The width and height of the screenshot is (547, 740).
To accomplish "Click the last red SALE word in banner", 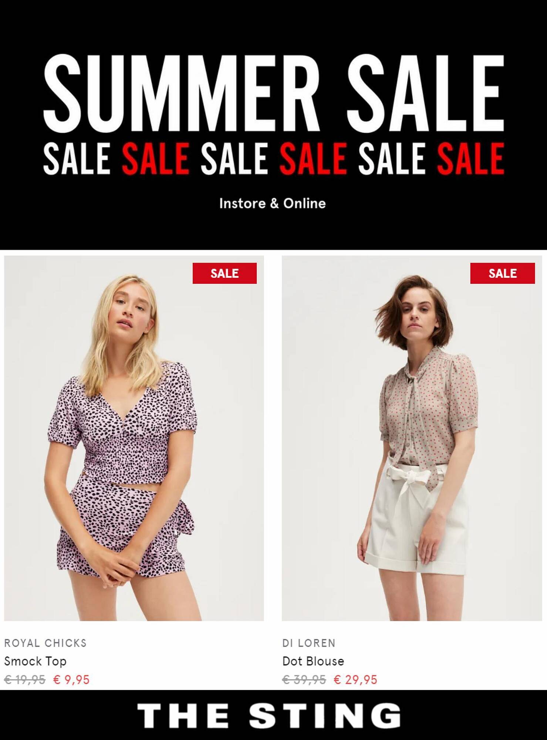I will 470,158.
